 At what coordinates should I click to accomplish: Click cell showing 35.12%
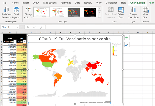22,103
